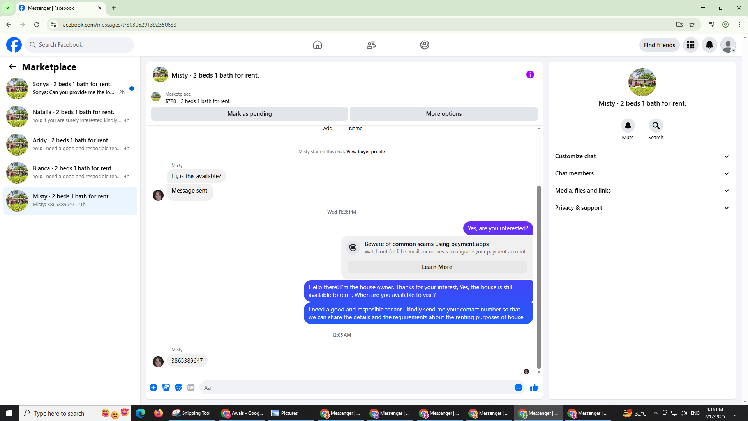Open the Natalia conversation
Screen dimensions: 748x421
coord(70,116)
